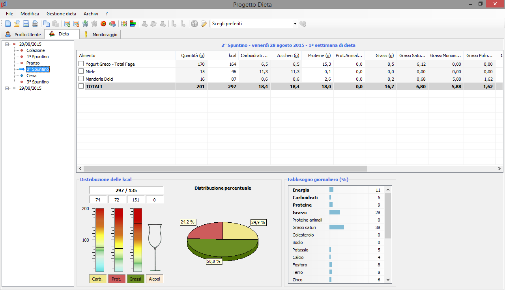The height and width of the screenshot is (290, 505).
Task: Select Pranzo in the meal tree
Action: click(x=33, y=63)
